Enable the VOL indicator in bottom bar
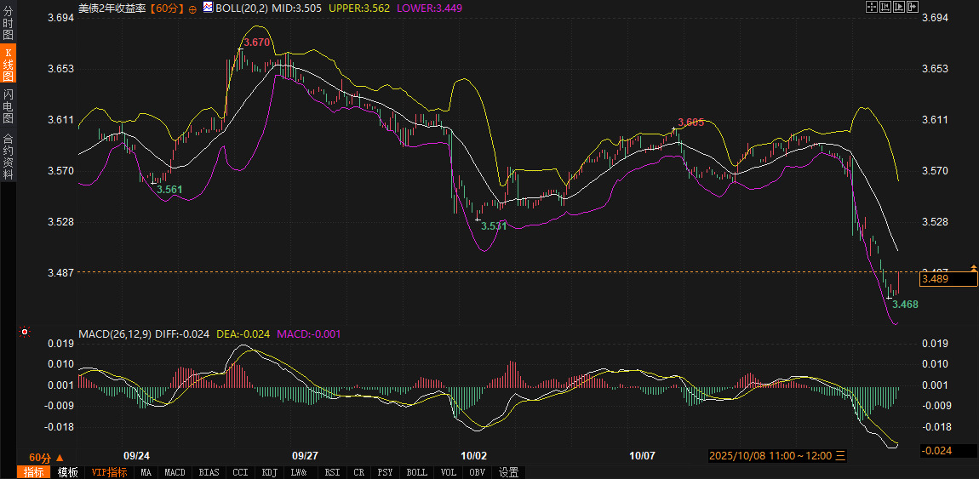 tap(448, 472)
